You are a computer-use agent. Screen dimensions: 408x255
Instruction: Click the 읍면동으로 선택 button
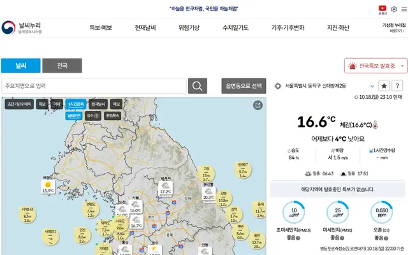(244, 86)
